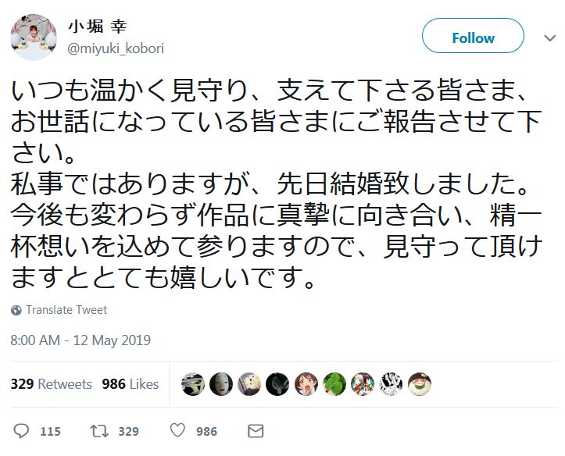Click the envelope direct message icon
The image size is (565, 456).
point(255,431)
